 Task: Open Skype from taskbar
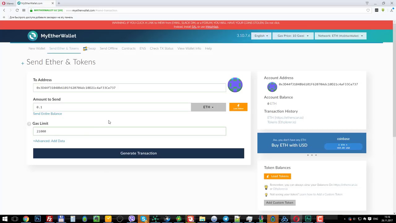[144, 219]
